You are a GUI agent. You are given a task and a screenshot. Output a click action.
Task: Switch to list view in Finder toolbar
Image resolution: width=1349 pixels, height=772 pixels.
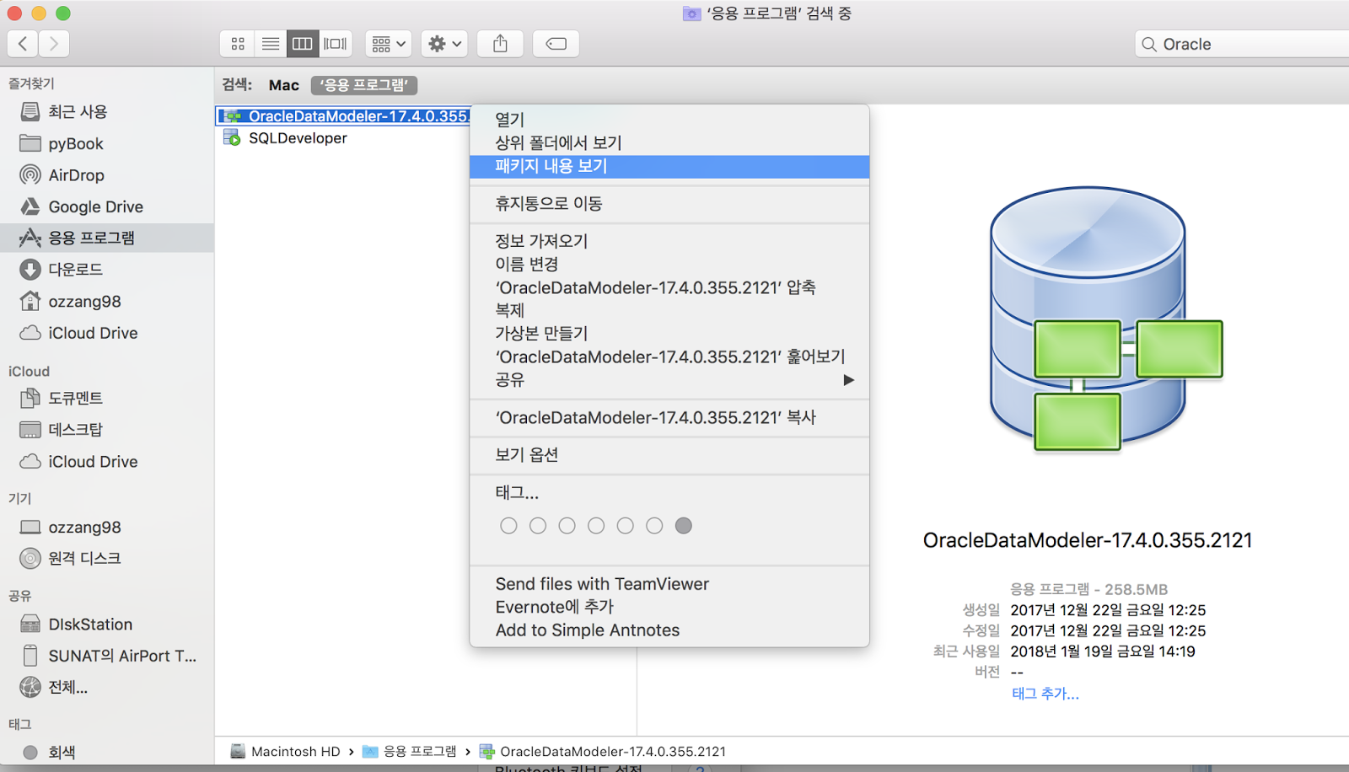click(270, 43)
